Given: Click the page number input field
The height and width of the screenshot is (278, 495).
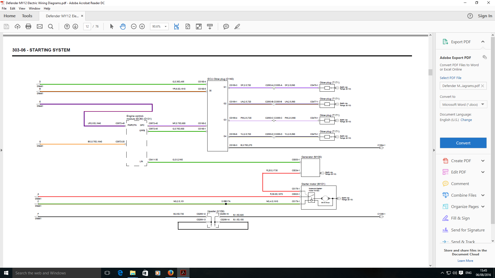Looking at the screenshot, I should [x=87, y=27].
